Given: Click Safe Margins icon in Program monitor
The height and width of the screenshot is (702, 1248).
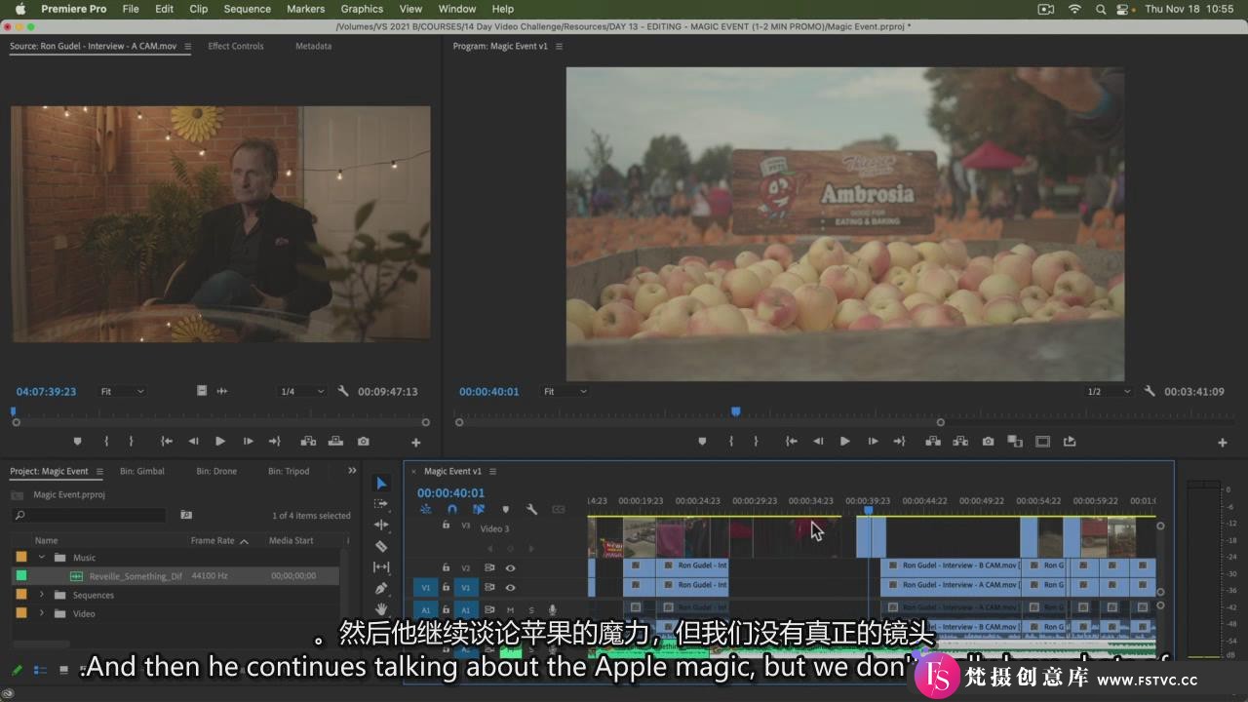Looking at the screenshot, I should [1042, 442].
